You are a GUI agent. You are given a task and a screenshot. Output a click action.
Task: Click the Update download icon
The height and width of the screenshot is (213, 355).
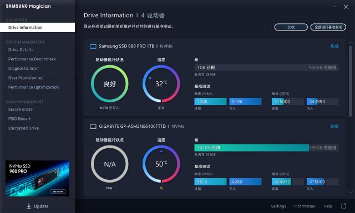(29, 206)
